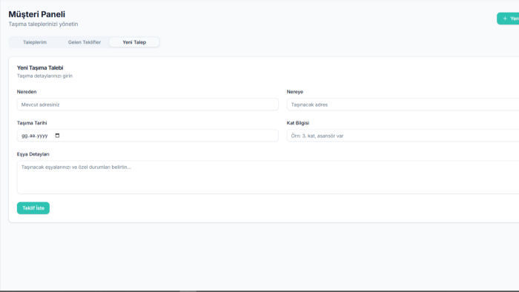Click the green plus Yeni button at top right

(508, 19)
